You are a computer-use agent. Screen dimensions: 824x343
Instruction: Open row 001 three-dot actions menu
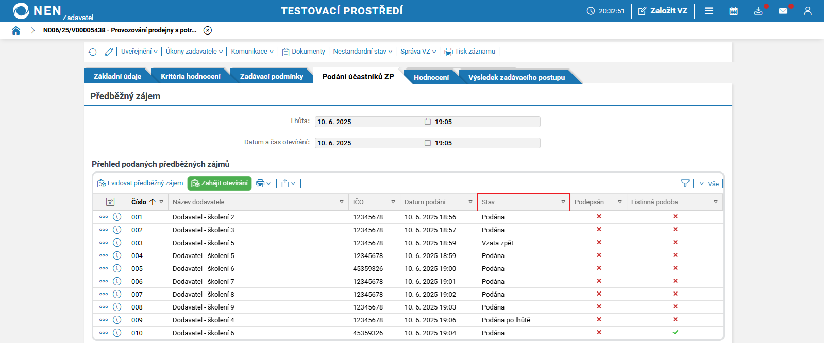coord(104,217)
